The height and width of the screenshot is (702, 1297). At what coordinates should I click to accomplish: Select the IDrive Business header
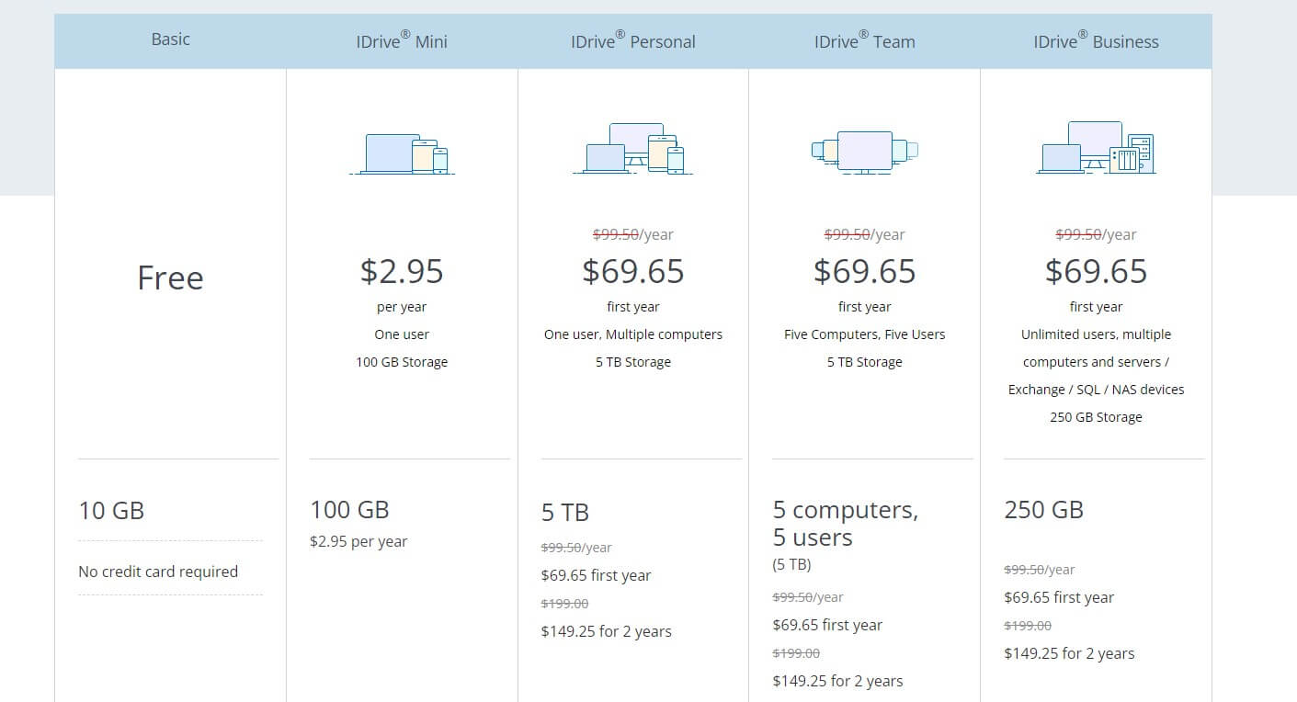(x=1096, y=41)
